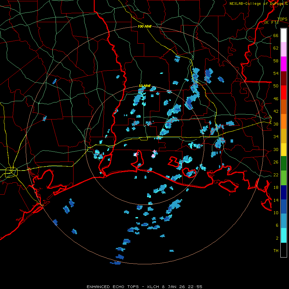Click the '62' legend value

[276, 48]
